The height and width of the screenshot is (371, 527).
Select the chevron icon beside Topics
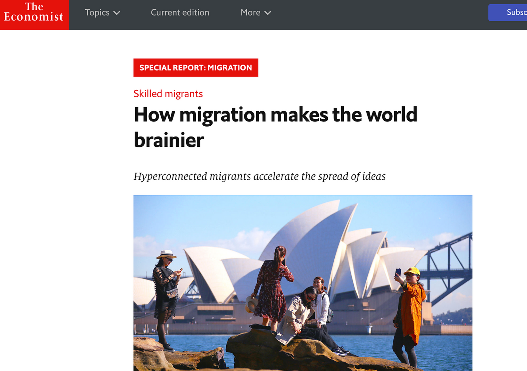pos(117,12)
